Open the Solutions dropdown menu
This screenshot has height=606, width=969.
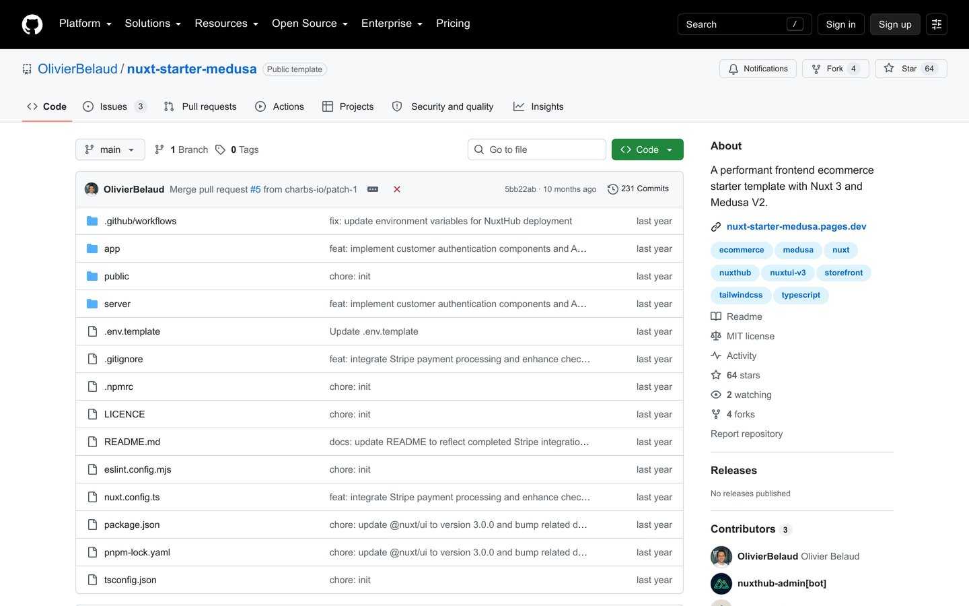[153, 24]
